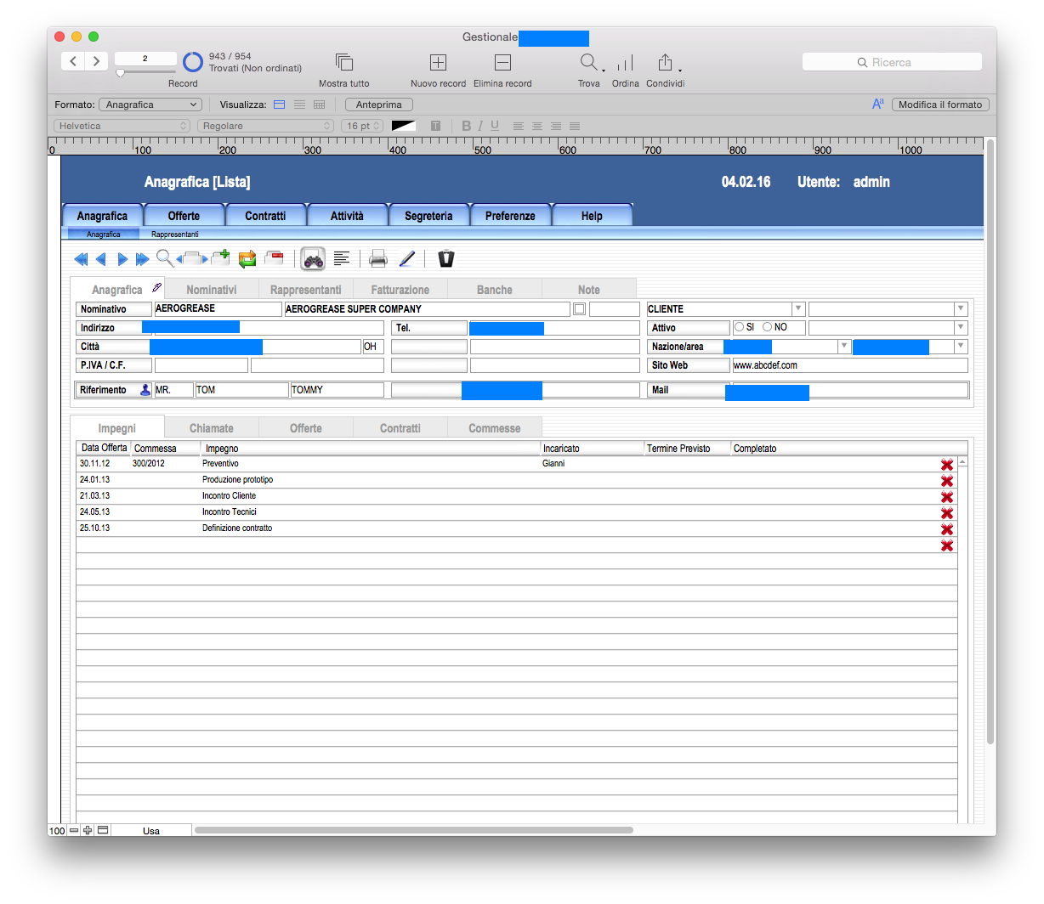The width and height of the screenshot is (1044, 904).
Task: Click Elimina record toolbar icon
Action: pos(502,63)
